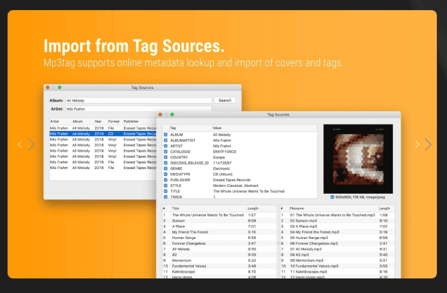Click the Filename column header
Viewport: 447px width, 293px height.
(296, 208)
